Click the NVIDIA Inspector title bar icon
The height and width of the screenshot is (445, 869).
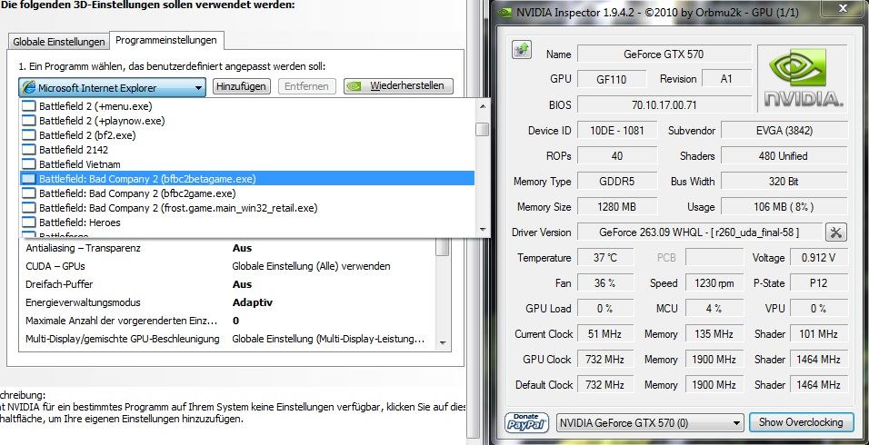coord(504,13)
